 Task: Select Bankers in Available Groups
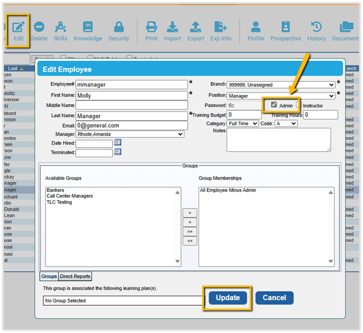(55, 190)
